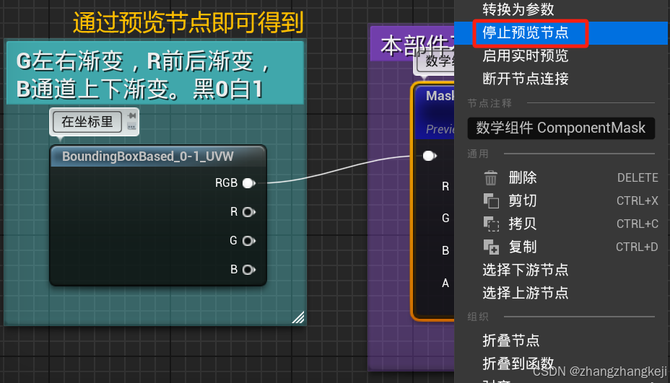Click the duplicate icon beside 复制
The height and width of the screenshot is (383, 670).
click(x=491, y=247)
